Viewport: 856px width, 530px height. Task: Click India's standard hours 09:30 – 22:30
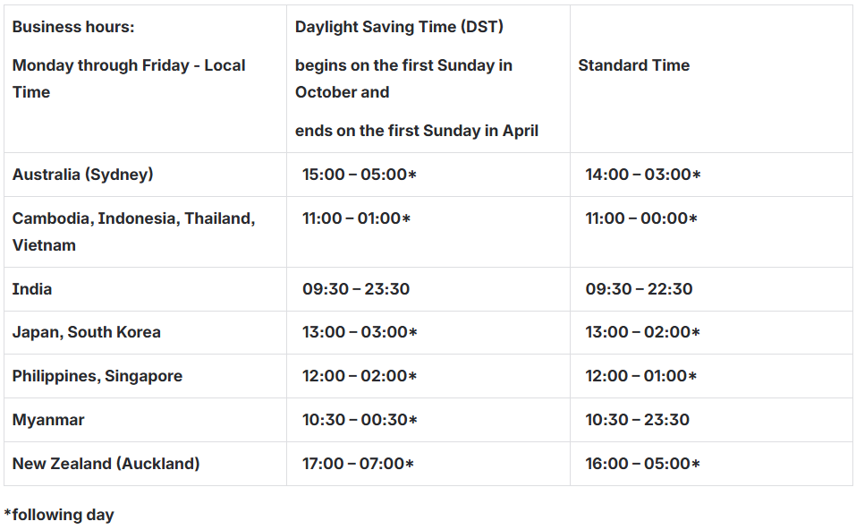[639, 289]
